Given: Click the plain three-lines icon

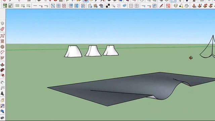Looking at the screenshot, I should click(17, 6).
